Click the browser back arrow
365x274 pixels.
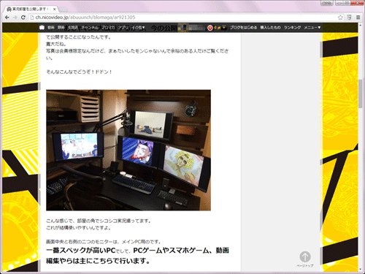[x=7, y=18]
